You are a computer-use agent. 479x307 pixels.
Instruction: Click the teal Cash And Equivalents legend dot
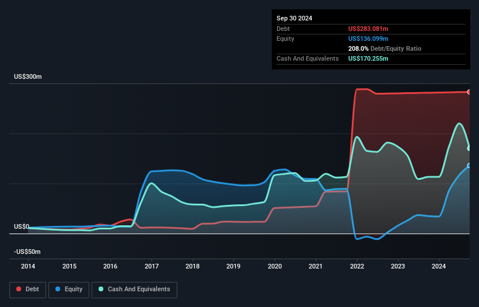(x=101, y=289)
